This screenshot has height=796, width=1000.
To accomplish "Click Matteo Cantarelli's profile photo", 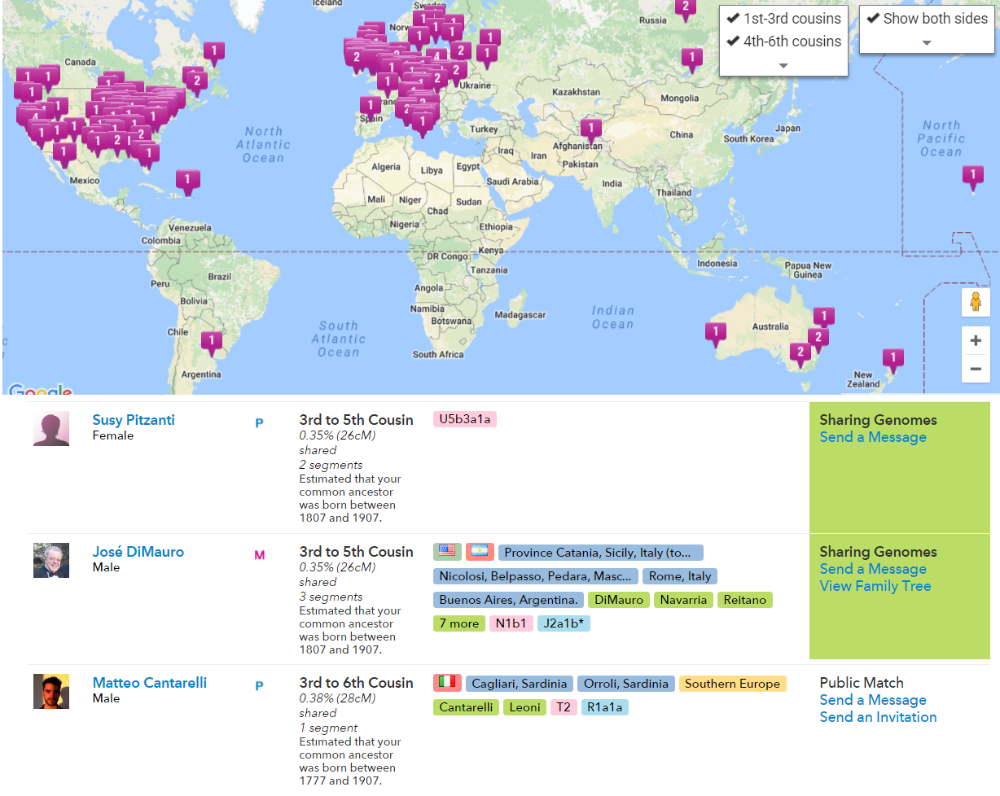I will pyautogui.click(x=51, y=692).
